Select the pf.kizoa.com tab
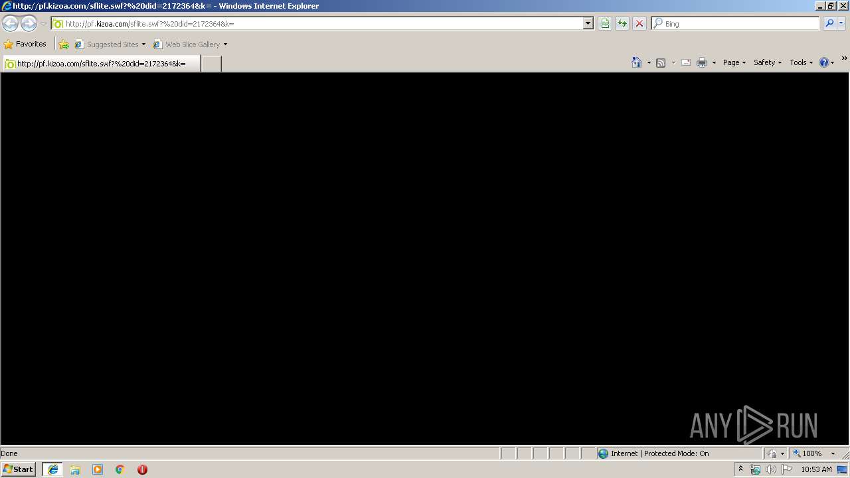 click(102, 64)
